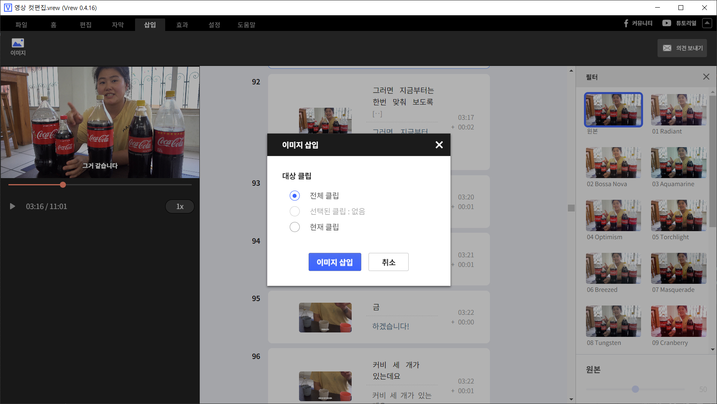Click the clip list scroll down arrow
The image size is (717, 404).
[x=571, y=399]
